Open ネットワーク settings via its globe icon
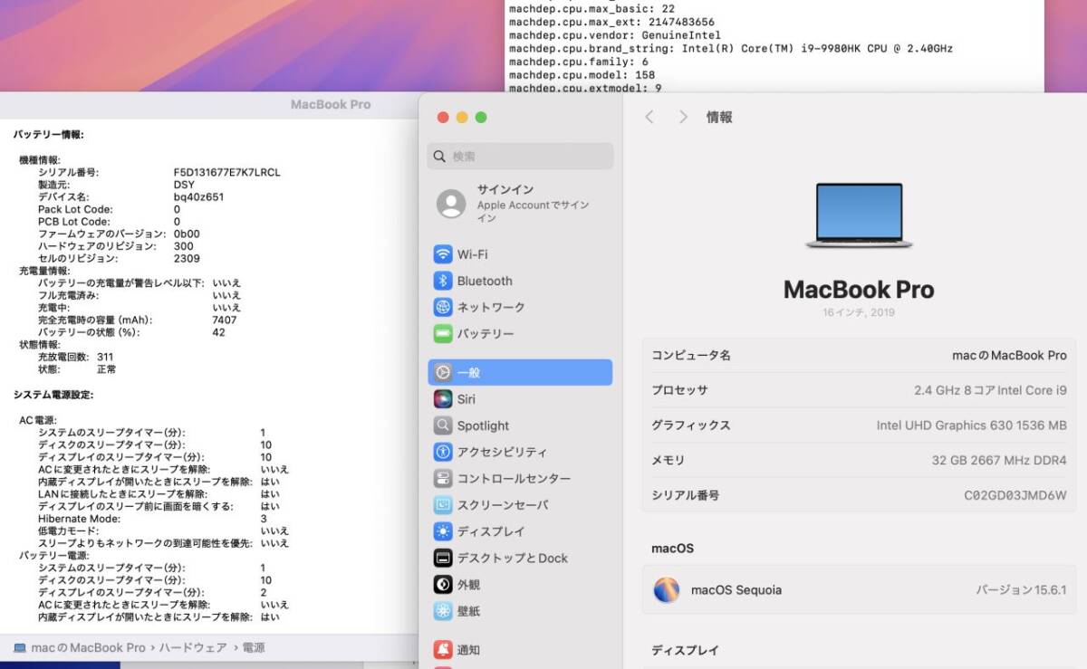This screenshot has width=1087, height=669. point(443,307)
